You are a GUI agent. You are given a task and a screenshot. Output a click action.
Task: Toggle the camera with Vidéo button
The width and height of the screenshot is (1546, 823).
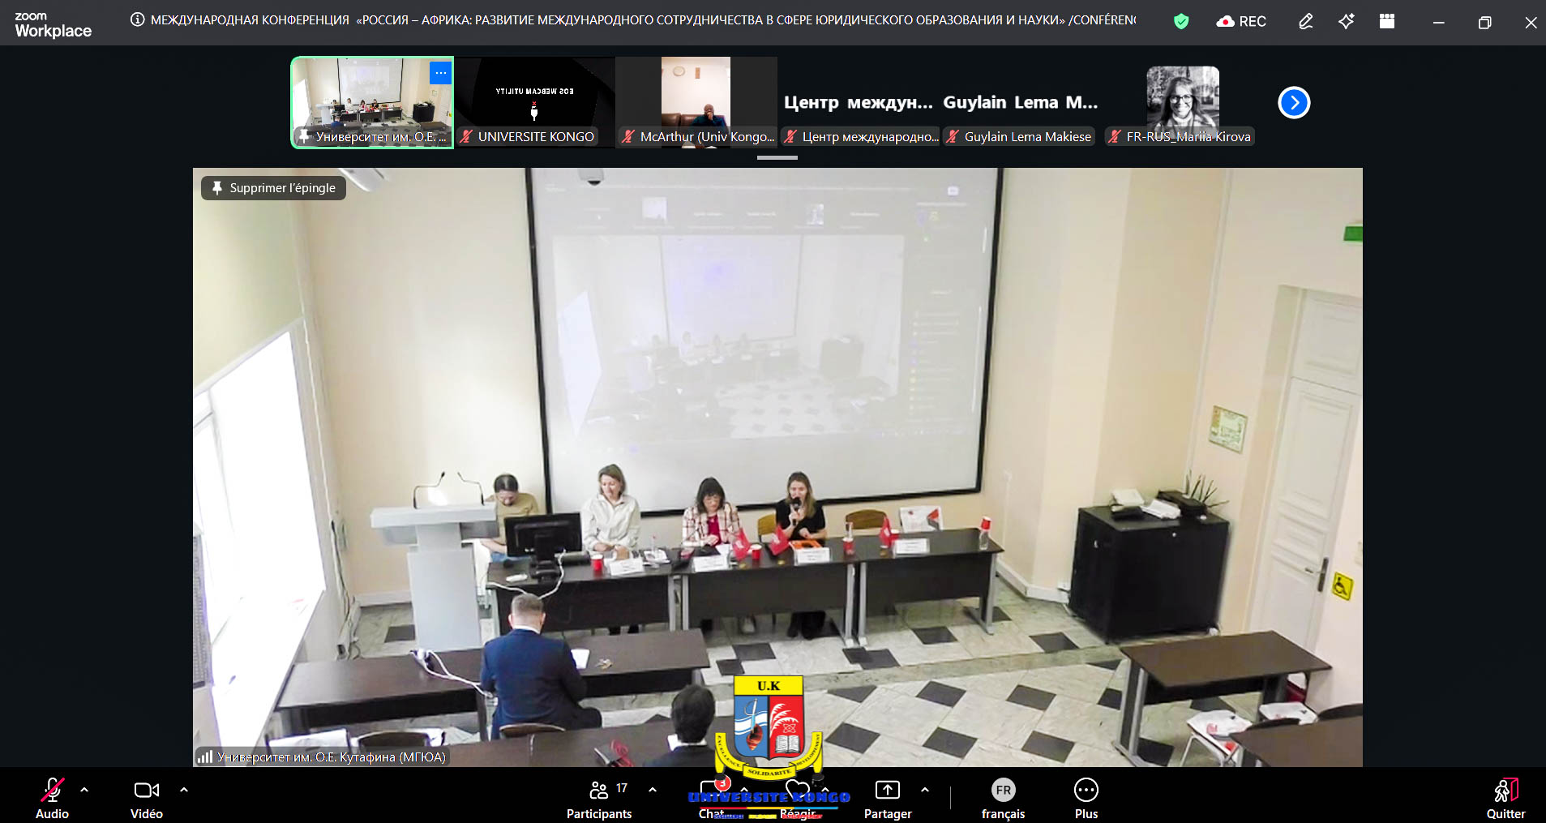[147, 799]
